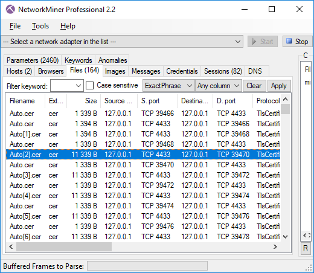
Task: Close the NetworkMiner window
Action: [300, 9]
